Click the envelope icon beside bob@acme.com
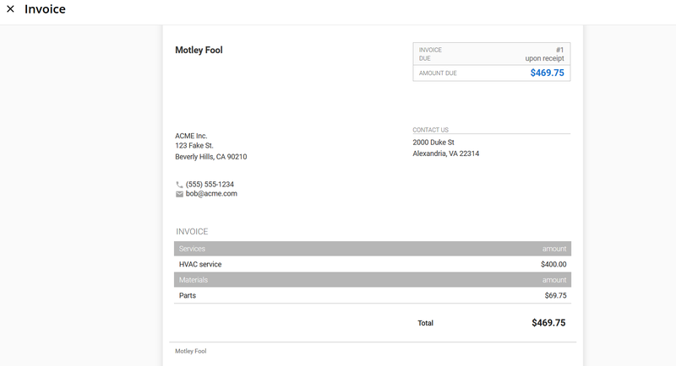 179,194
